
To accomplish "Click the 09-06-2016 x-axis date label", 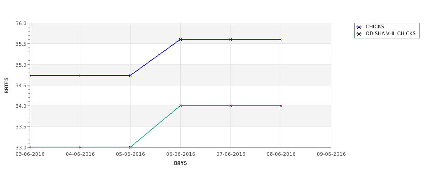I will (x=331, y=154).
